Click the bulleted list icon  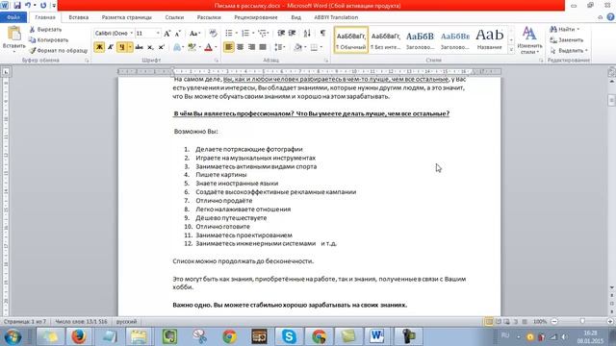[x=229, y=33]
